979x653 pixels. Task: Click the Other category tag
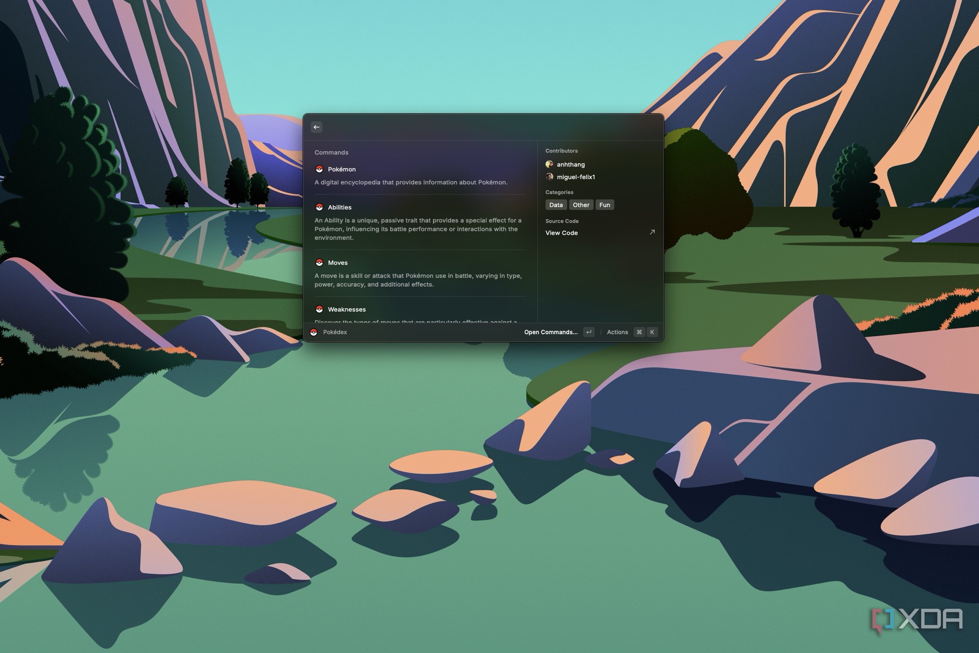[x=581, y=205]
